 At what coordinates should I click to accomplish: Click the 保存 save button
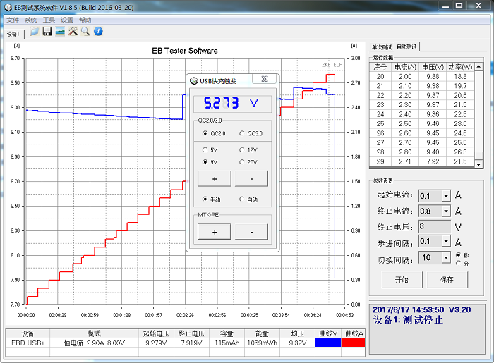447,280
